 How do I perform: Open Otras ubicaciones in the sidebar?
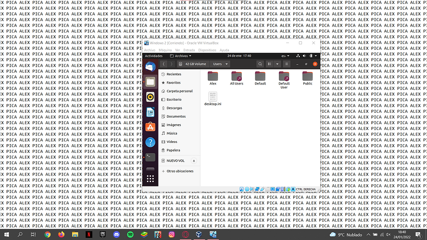179,171
